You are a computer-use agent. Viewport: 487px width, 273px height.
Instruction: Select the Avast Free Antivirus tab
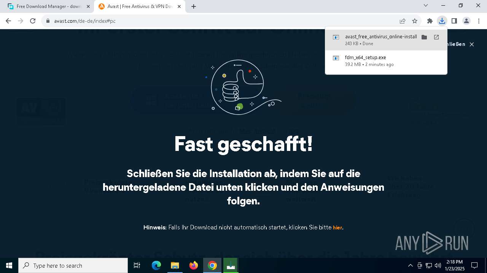(140, 6)
